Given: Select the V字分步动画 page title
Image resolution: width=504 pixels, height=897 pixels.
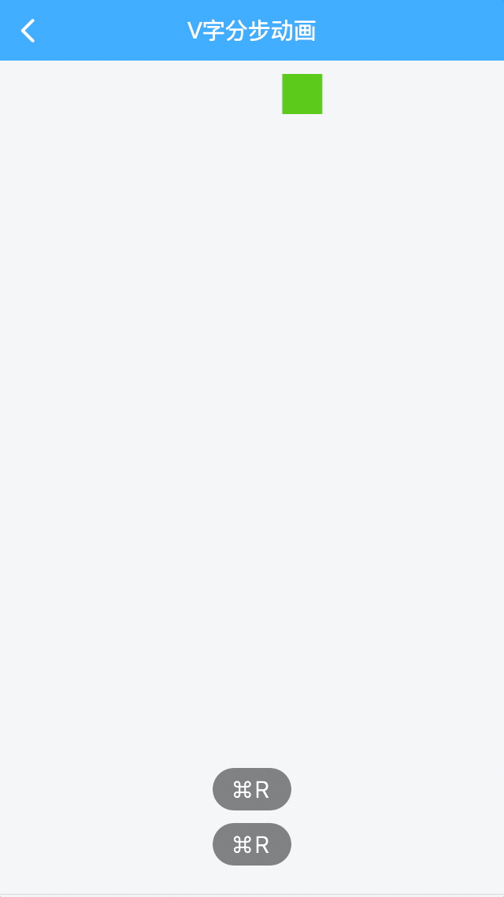Looking at the screenshot, I should [252, 31].
